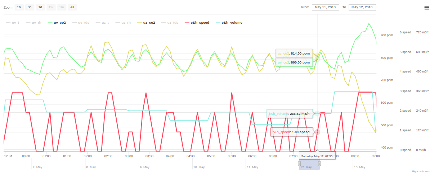Click the 00:30 x-axis time label
The image size is (439, 178).
(26, 156)
